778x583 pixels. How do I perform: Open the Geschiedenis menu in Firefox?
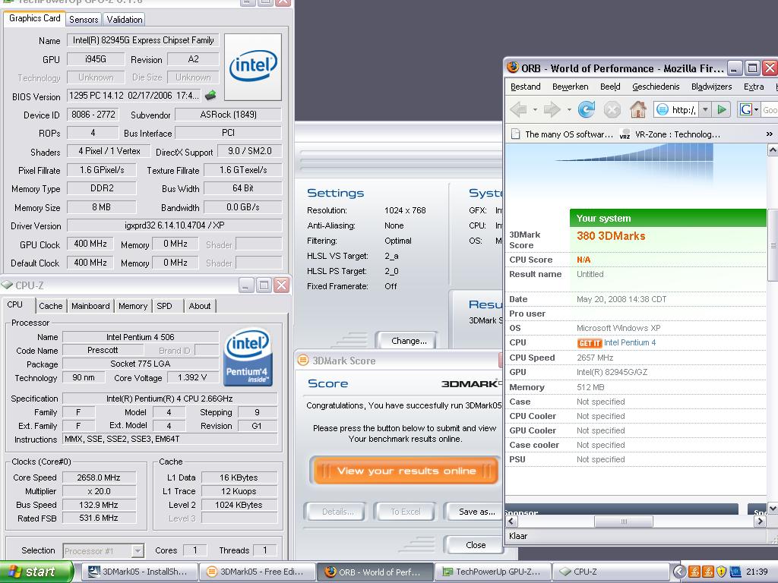coord(656,87)
